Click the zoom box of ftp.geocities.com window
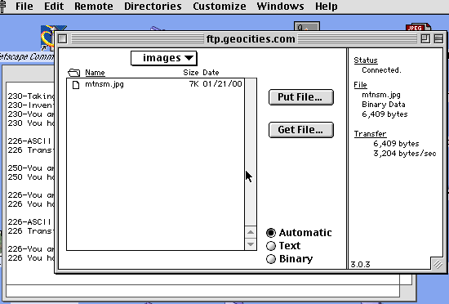The width and height of the screenshot is (449, 304). point(425,38)
